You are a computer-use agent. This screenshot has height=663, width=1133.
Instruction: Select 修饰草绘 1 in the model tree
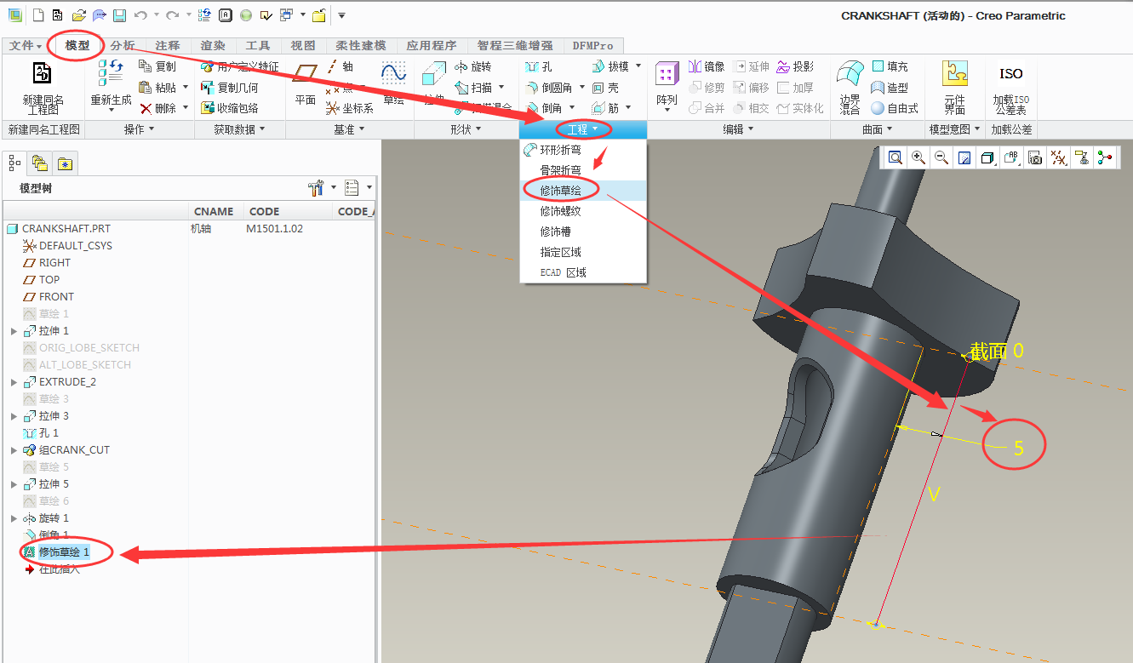click(56, 552)
